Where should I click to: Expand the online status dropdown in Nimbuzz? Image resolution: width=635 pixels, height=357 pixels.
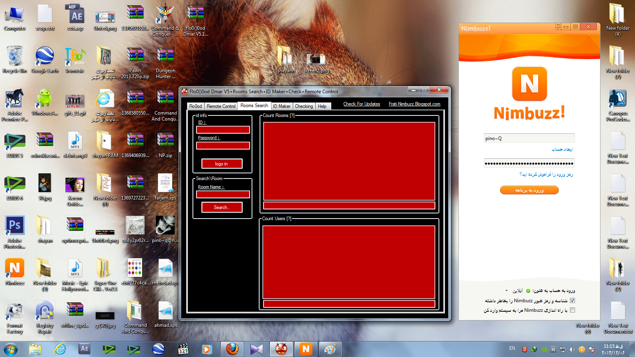(507, 291)
